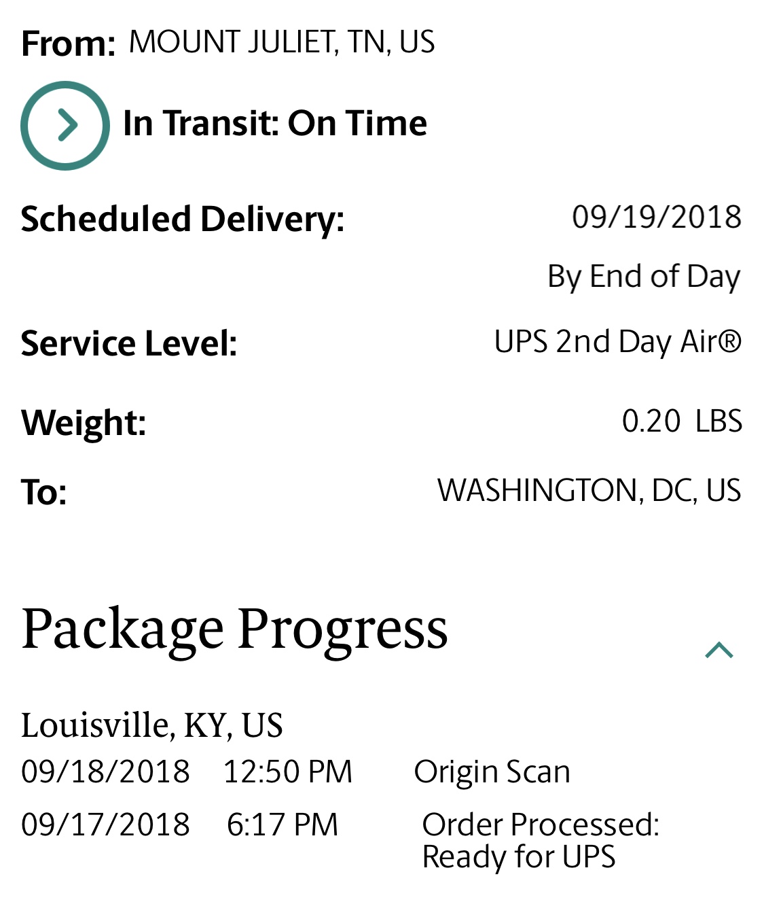The width and height of the screenshot is (764, 919).
Task: Click the 09/17/2018 progress date
Action: click(105, 825)
